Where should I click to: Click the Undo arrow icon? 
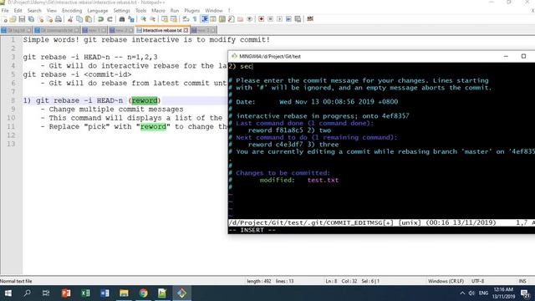click(x=100, y=19)
